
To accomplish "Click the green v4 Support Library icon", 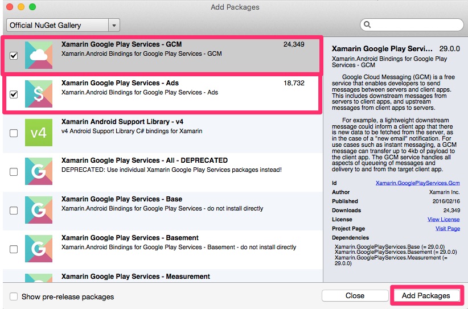I will point(39,133).
